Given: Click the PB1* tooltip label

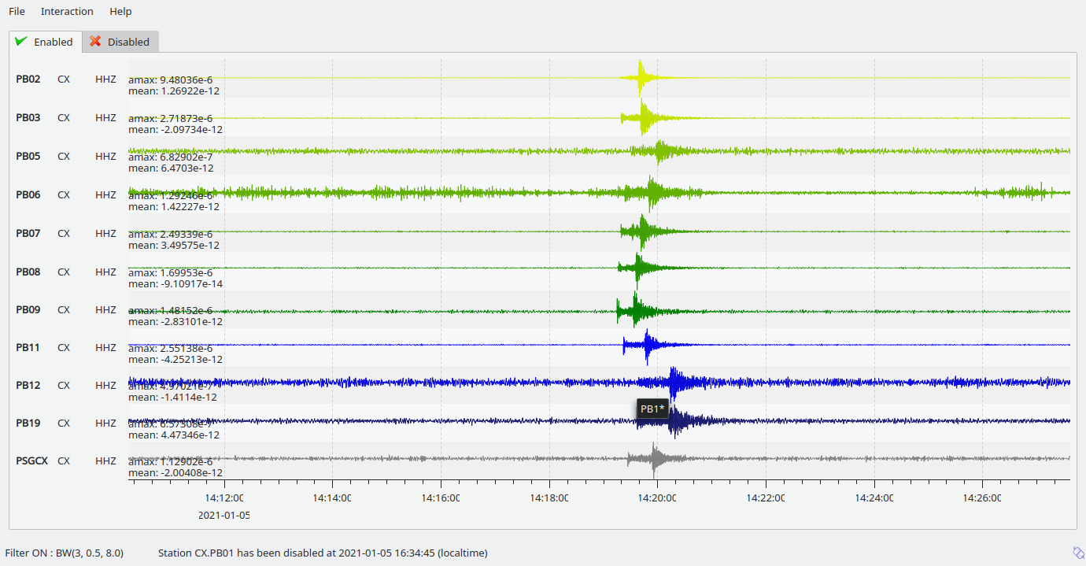Looking at the screenshot, I should [x=652, y=409].
